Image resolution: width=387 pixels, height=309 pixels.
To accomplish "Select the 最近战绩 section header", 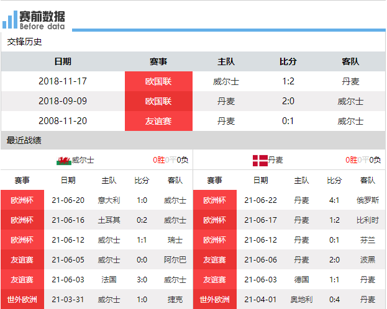I will click(25, 140).
